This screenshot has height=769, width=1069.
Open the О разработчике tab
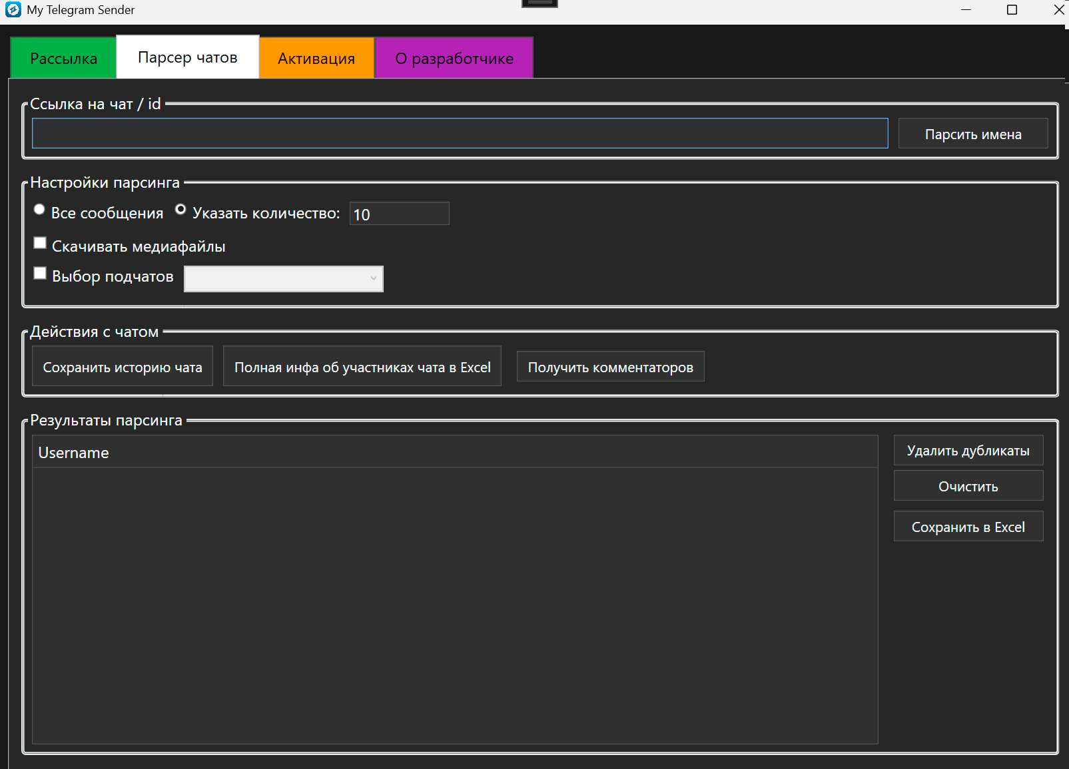coord(454,59)
